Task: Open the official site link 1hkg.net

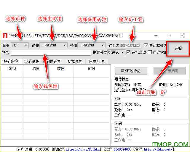Action: tap(158, 149)
